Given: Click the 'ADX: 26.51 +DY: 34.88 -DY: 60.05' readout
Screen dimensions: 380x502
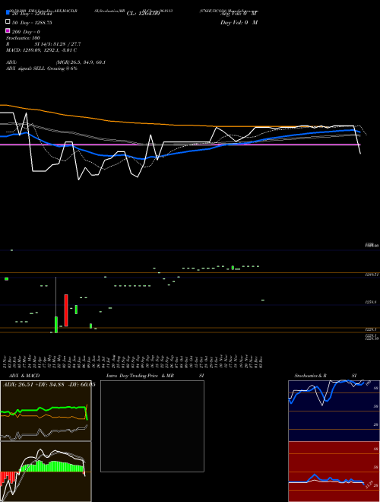Looking at the screenshot, I should coord(49,384).
